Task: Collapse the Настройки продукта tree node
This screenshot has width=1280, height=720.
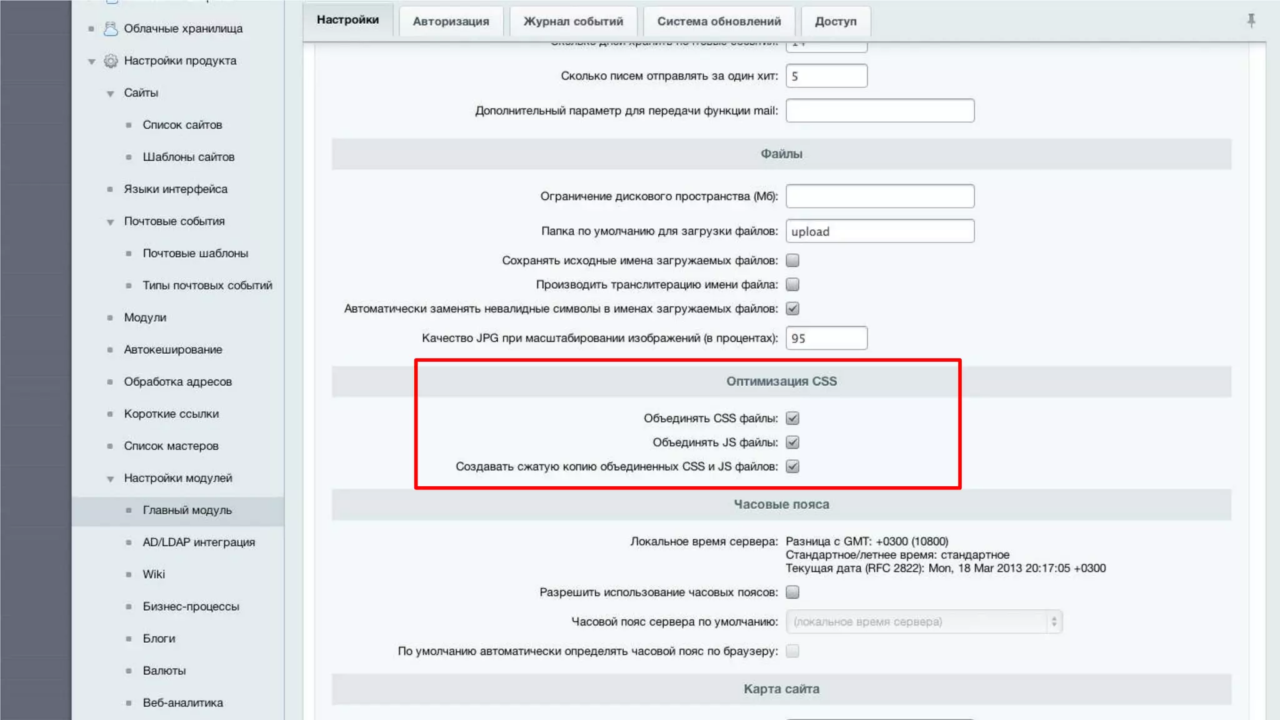Action: click(92, 61)
